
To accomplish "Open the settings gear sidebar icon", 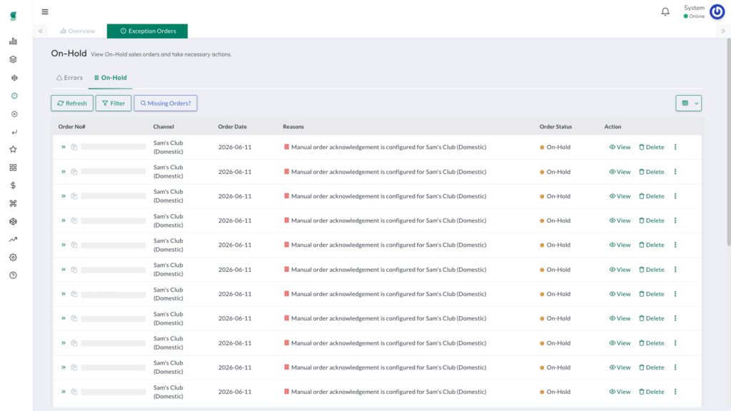I will 13,258.
